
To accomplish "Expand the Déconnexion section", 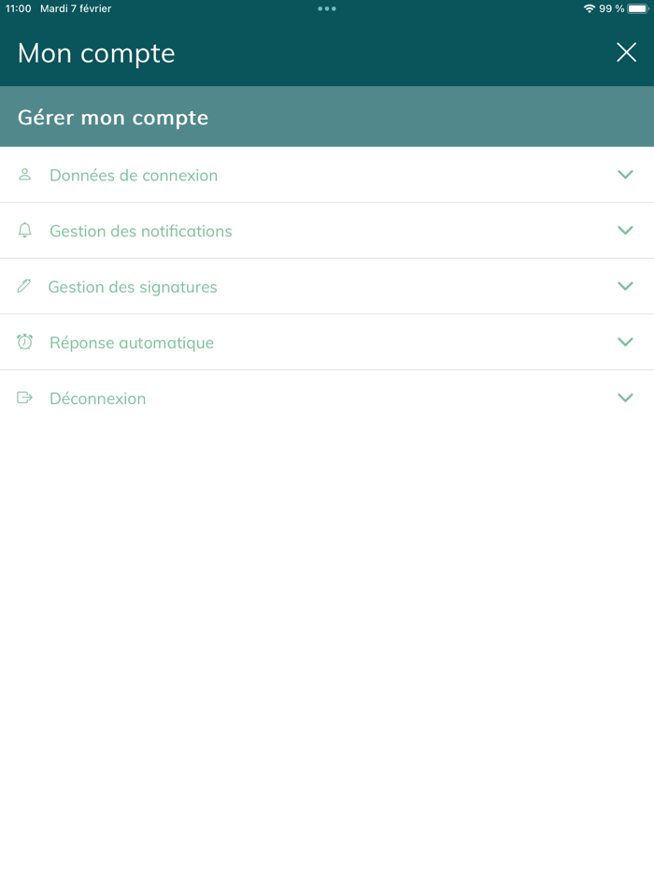I will click(x=625, y=398).
